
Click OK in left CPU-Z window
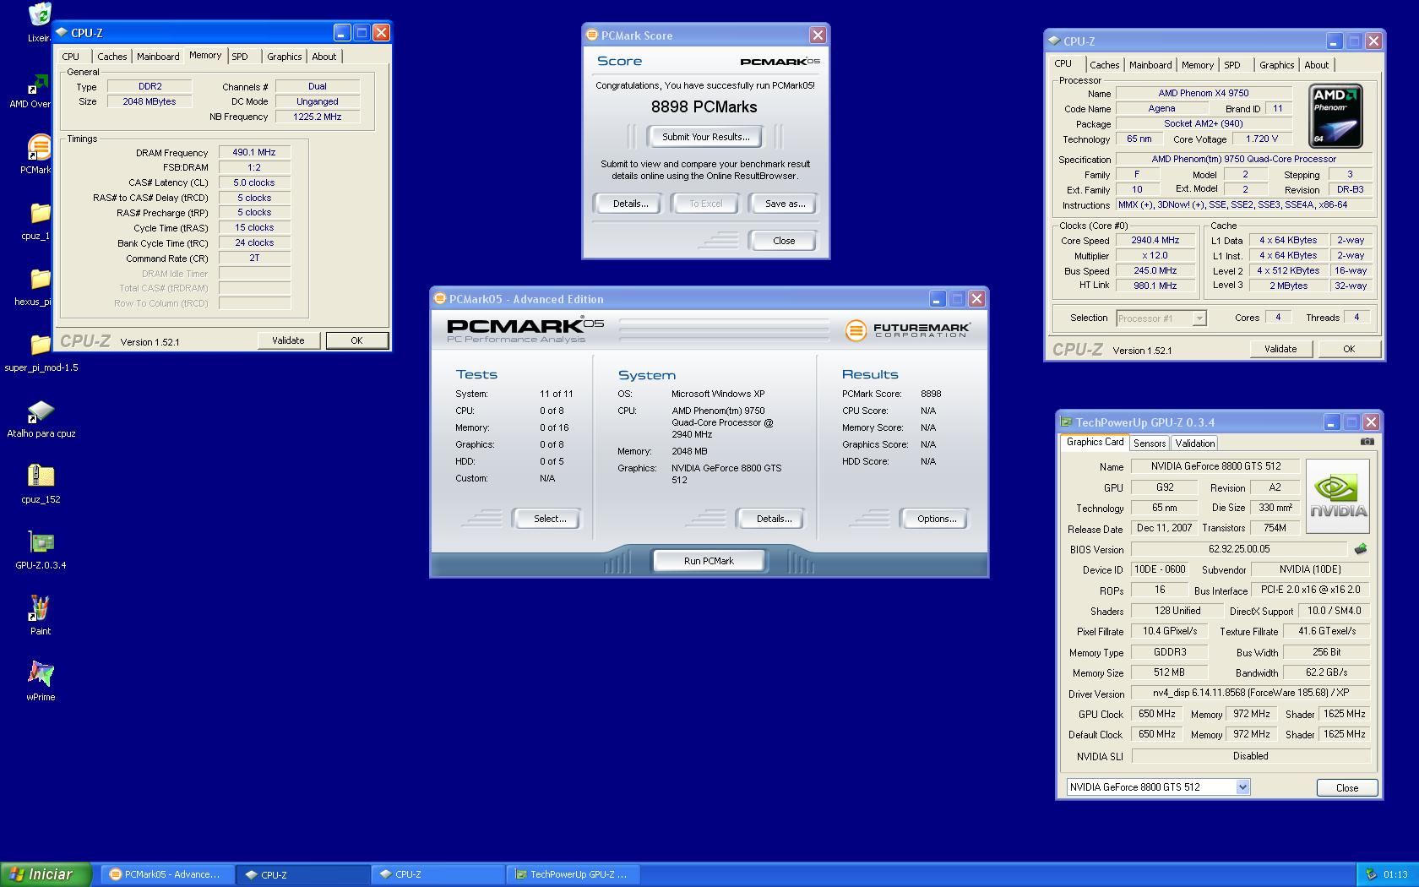(x=356, y=340)
